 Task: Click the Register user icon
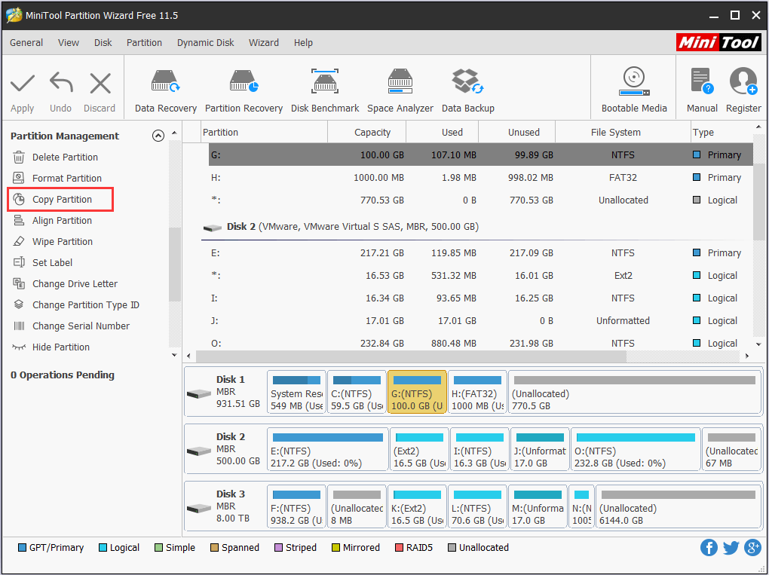(743, 81)
